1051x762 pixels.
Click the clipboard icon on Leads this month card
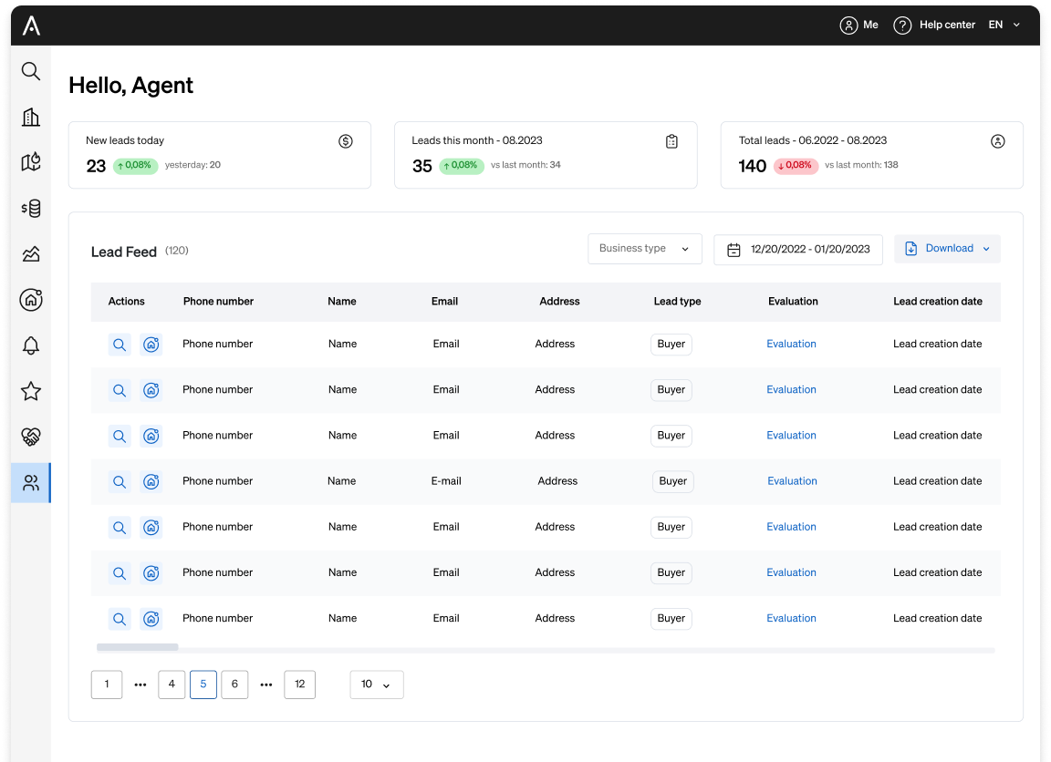[x=671, y=141]
